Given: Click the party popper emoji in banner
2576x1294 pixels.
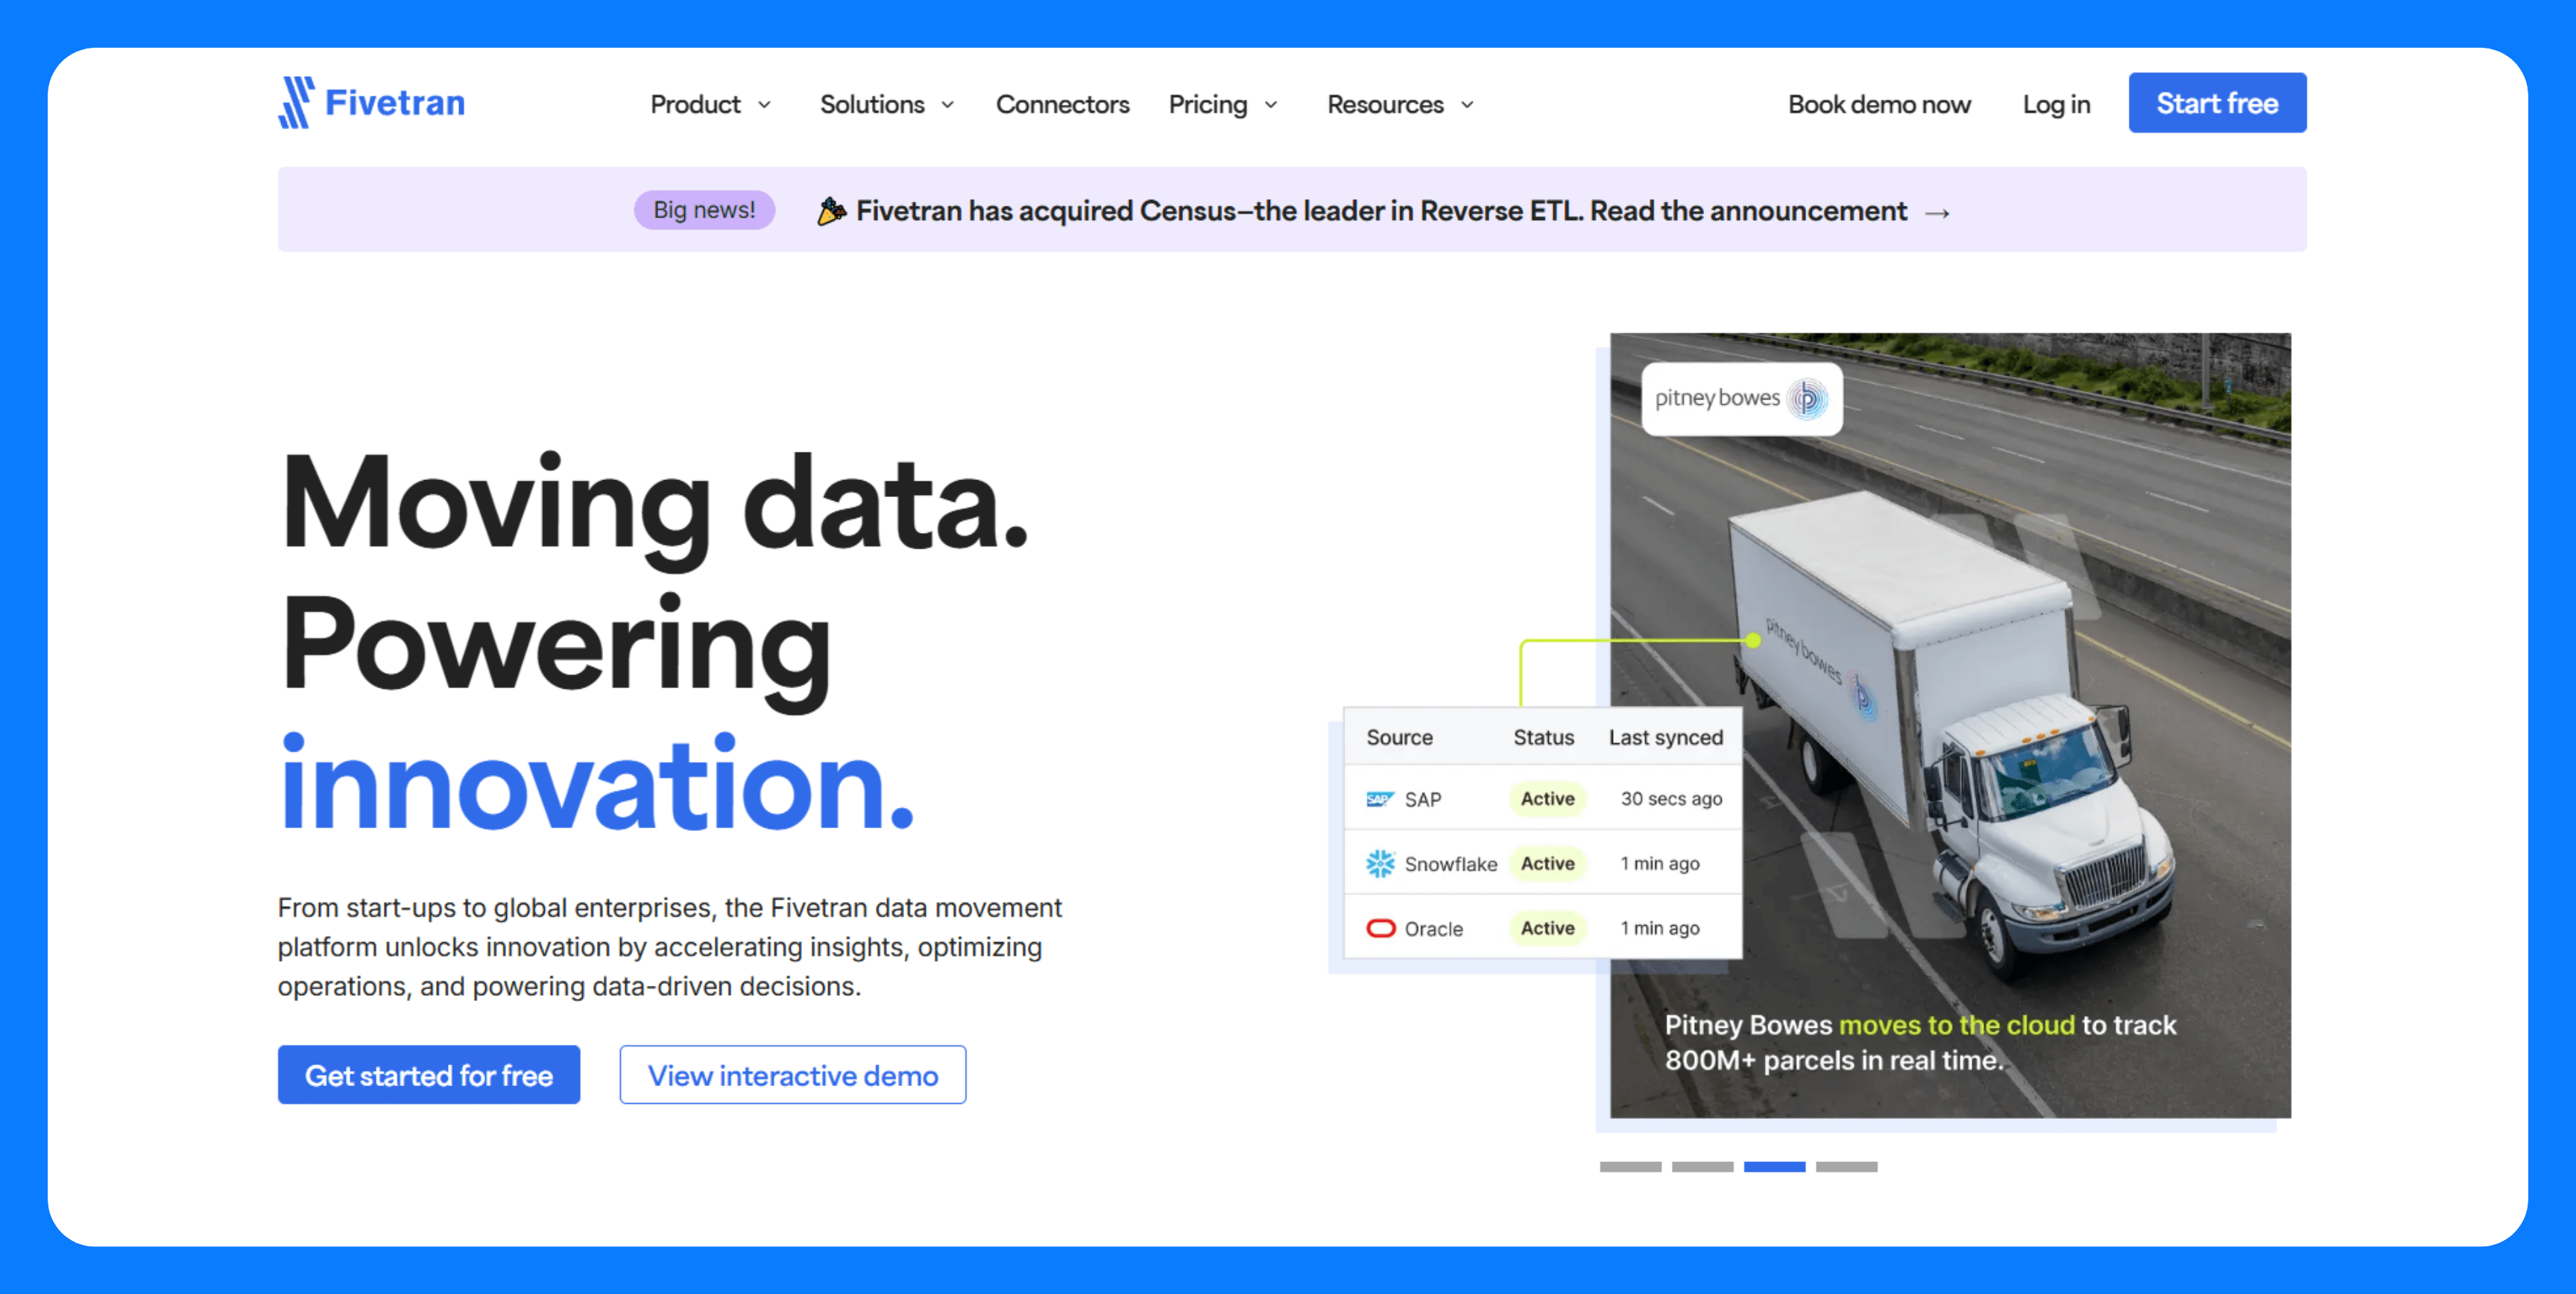Looking at the screenshot, I should (831, 211).
